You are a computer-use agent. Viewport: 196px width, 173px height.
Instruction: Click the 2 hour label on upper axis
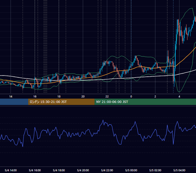tap(155, 97)
